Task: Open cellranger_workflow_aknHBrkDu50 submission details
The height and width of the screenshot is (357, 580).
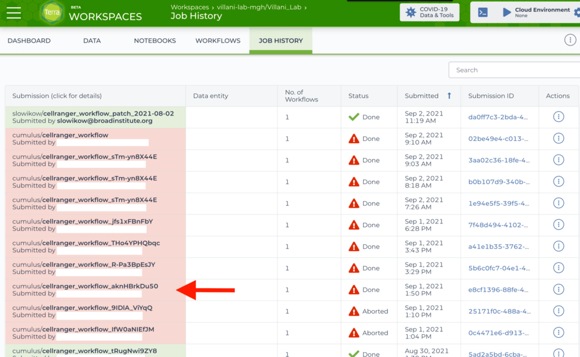Action: tap(100, 286)
